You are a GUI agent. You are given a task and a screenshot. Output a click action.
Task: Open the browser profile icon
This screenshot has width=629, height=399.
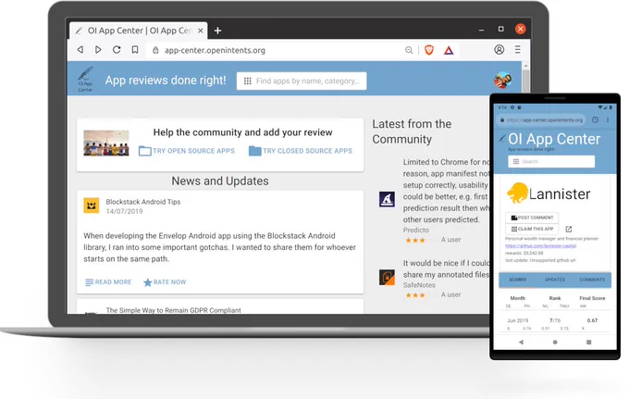499,49
